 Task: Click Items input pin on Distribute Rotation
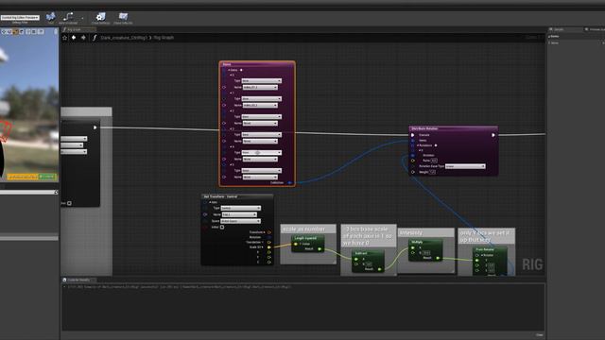[x=413, y=141]
